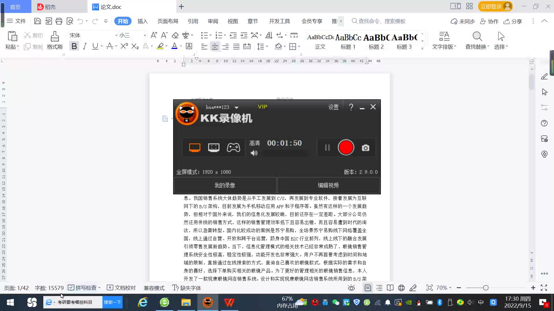Switch to the 页面布局 tab
The width and height of the screenshot is (554, 311).
[168, 21]
